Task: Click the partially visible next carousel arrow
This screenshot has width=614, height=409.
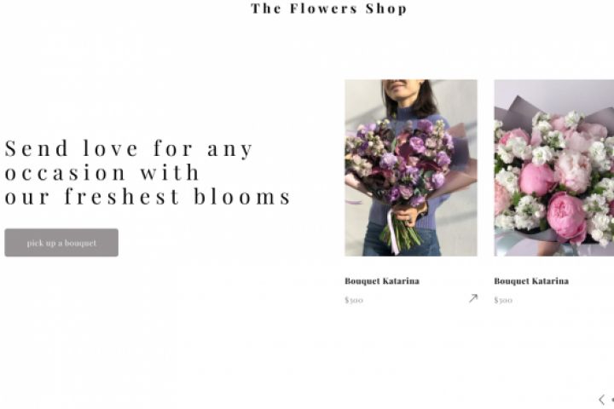Action: (611, 399)
